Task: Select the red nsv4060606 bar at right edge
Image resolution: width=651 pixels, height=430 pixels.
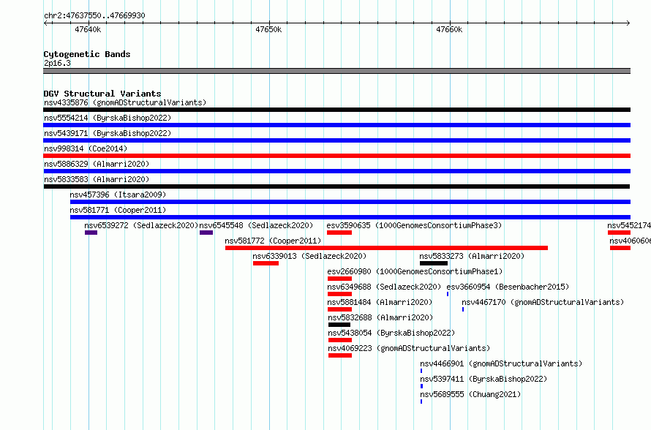Action: 620,248
